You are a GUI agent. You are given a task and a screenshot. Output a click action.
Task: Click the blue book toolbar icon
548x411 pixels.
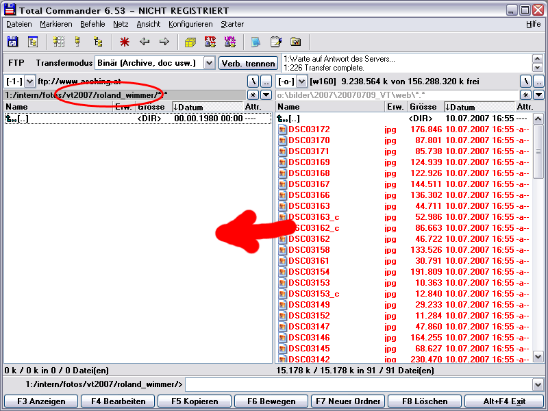point(256,42)
